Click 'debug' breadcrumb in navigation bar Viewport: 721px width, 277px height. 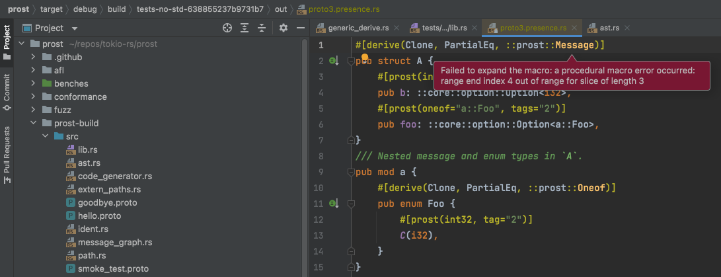(85, 9)
